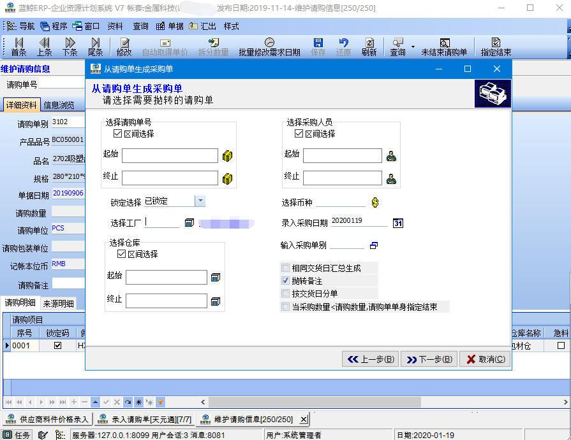The image size is (571, 440).
Task: Open the 单据 menu
Action: [x=170, y=26]
